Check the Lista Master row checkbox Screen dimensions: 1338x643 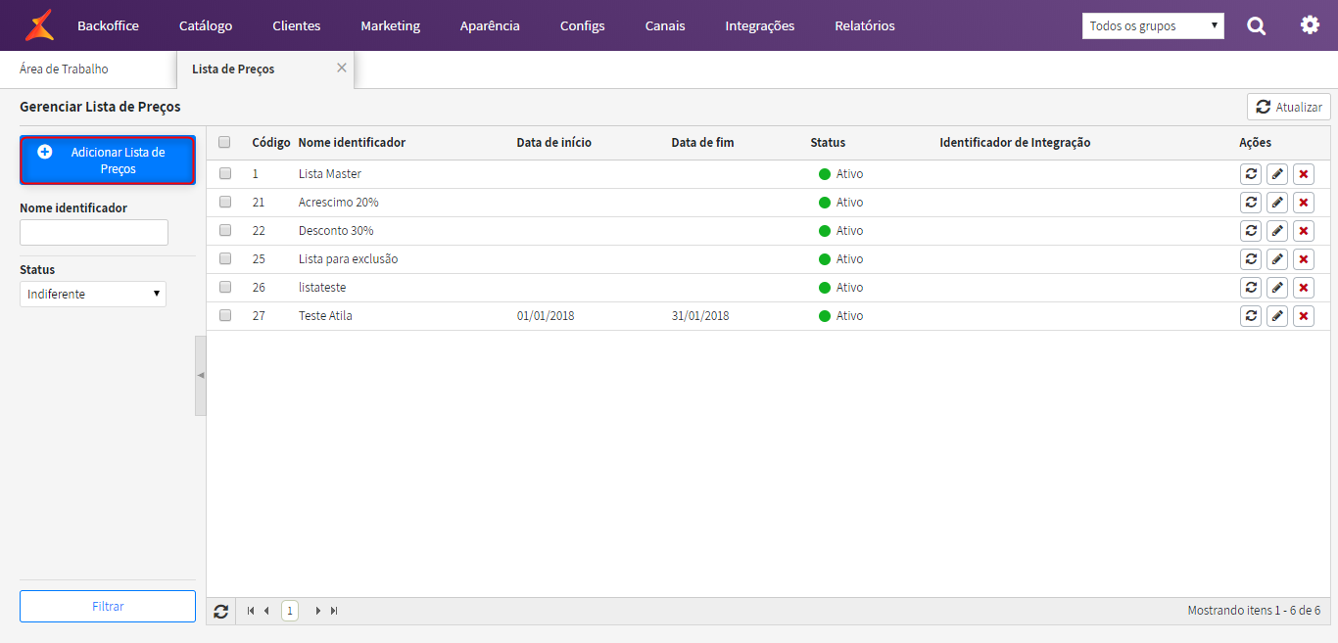225,173
